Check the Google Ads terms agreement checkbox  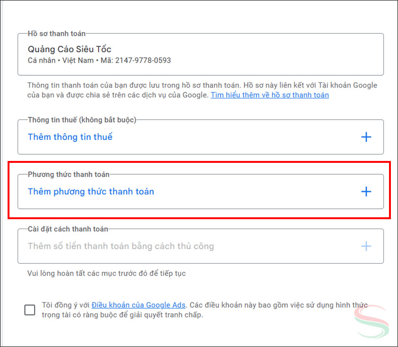click(29, 310)
